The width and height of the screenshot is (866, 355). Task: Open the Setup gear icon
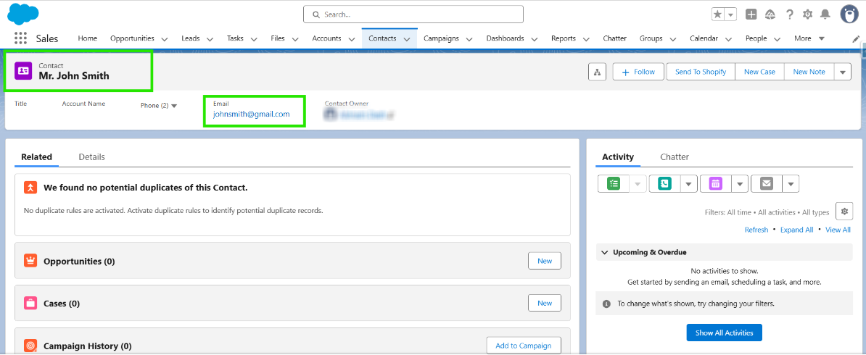807,14
